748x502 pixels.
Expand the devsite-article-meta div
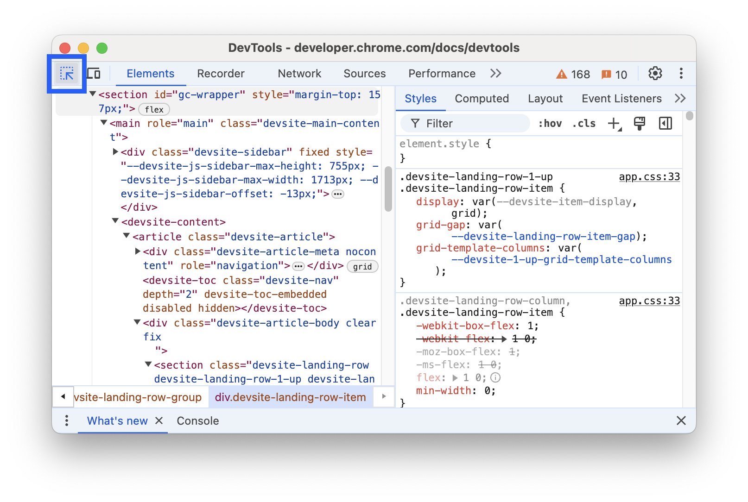tap(137, 251)
